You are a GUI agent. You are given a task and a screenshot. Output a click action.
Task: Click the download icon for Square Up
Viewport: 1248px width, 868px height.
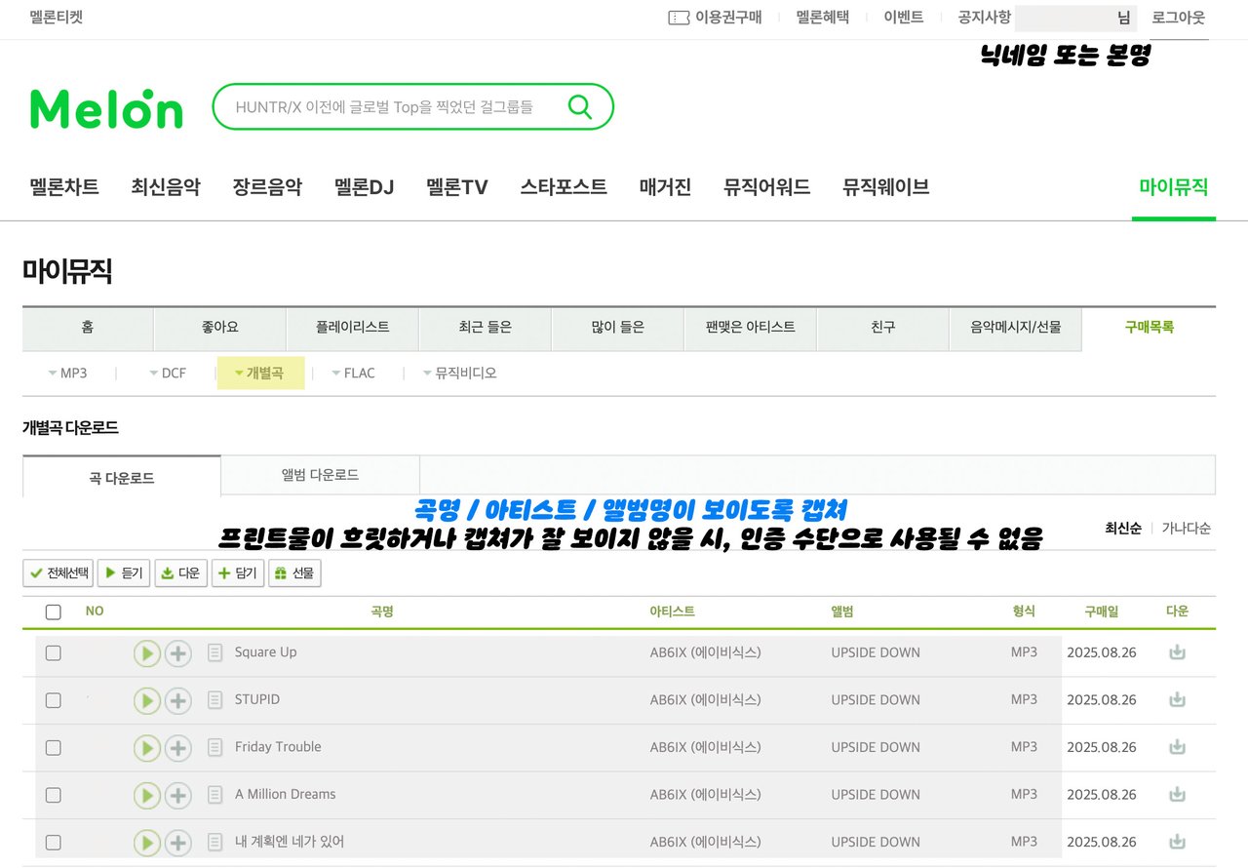(1177, 652)
